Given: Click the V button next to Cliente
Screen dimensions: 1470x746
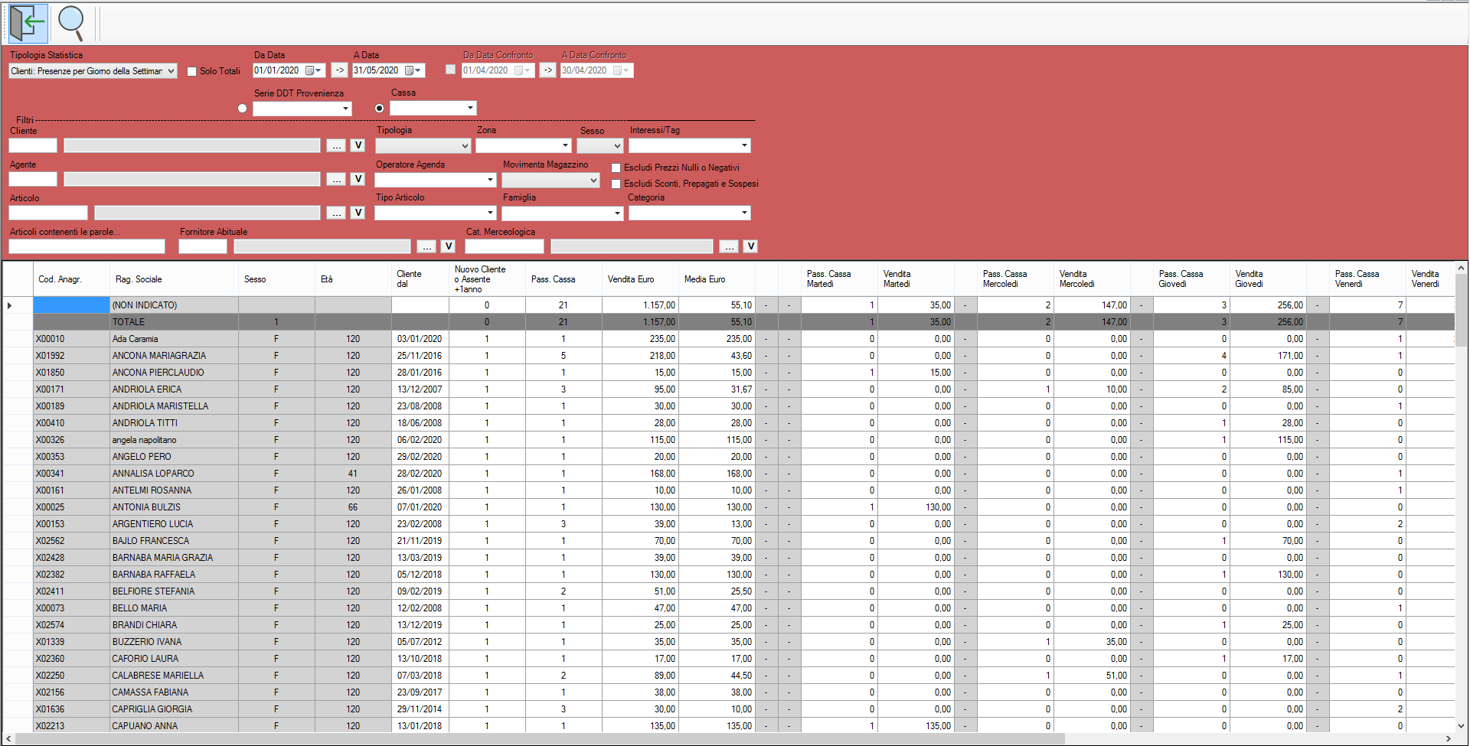Looking at the screenshot, I should click(x=358, y=145).
